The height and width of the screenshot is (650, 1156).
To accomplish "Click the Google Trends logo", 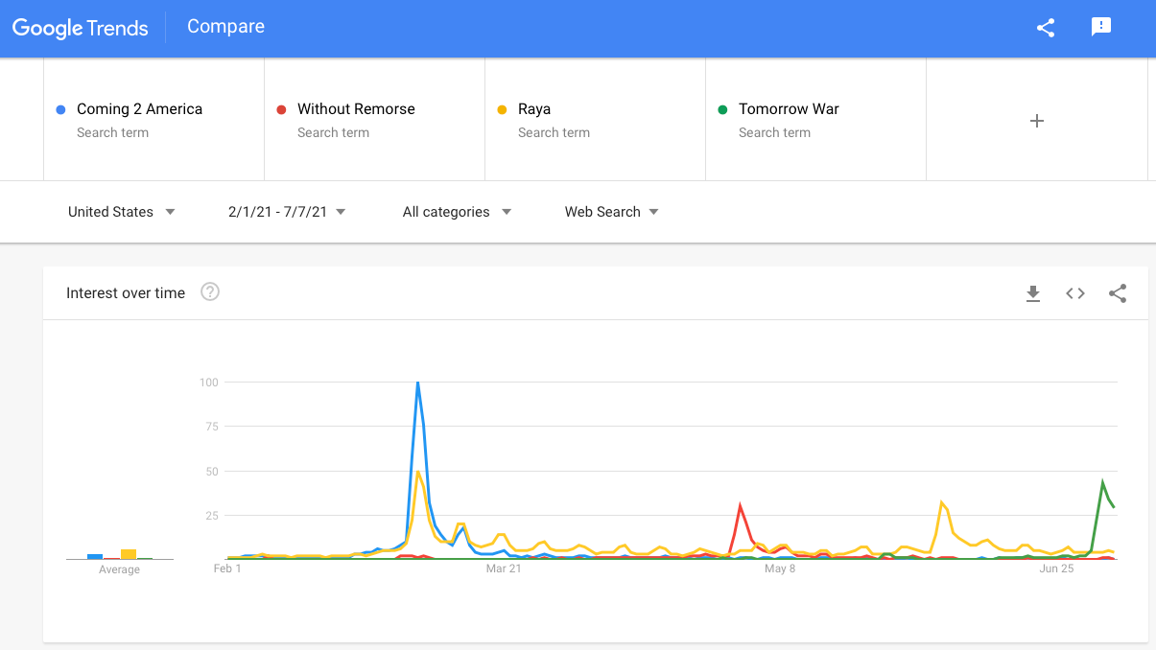I will coord(81,28).
